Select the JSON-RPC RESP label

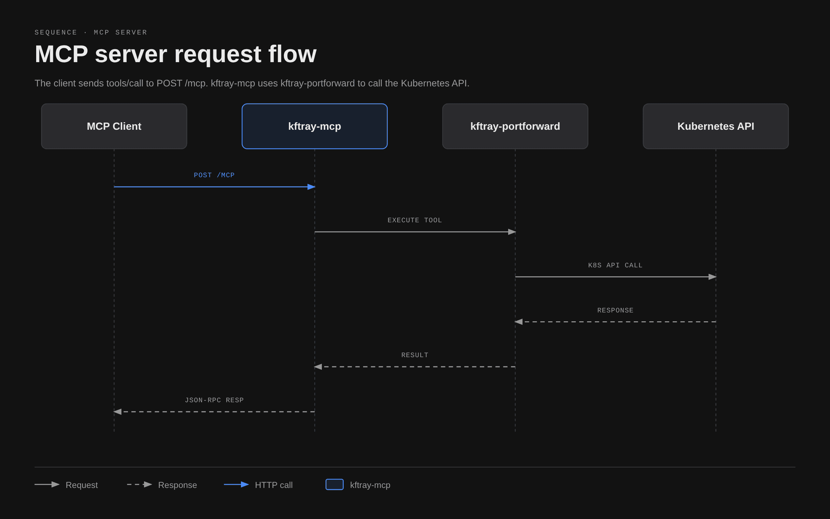point(214,400)
